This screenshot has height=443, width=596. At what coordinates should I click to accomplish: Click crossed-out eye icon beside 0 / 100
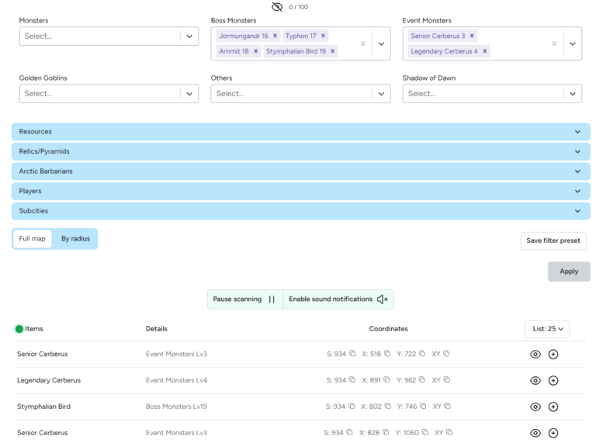[x=277, y=7]
